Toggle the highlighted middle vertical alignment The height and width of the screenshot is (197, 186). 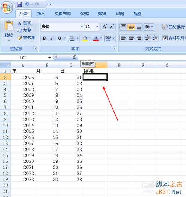[x=131, y=27]
